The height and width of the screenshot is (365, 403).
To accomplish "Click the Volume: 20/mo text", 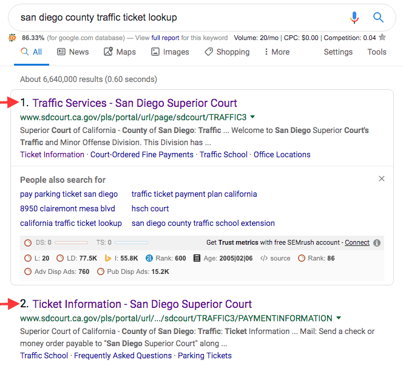I will tap(256, 38).
